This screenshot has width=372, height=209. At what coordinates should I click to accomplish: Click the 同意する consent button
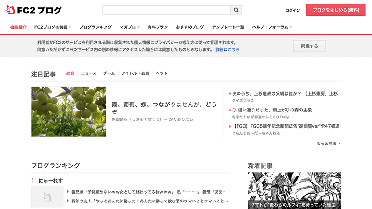tap(309, 46)
